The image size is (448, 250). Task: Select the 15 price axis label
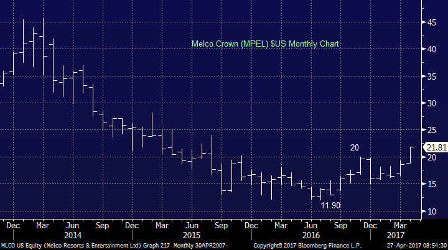click(432, 184)
